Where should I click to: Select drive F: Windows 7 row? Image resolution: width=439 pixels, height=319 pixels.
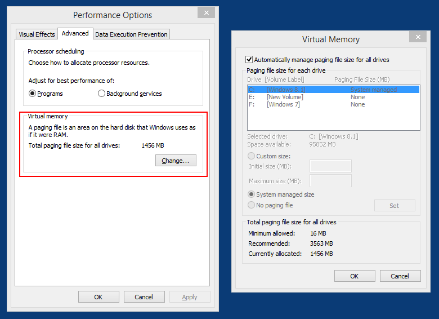click(333, 104)
